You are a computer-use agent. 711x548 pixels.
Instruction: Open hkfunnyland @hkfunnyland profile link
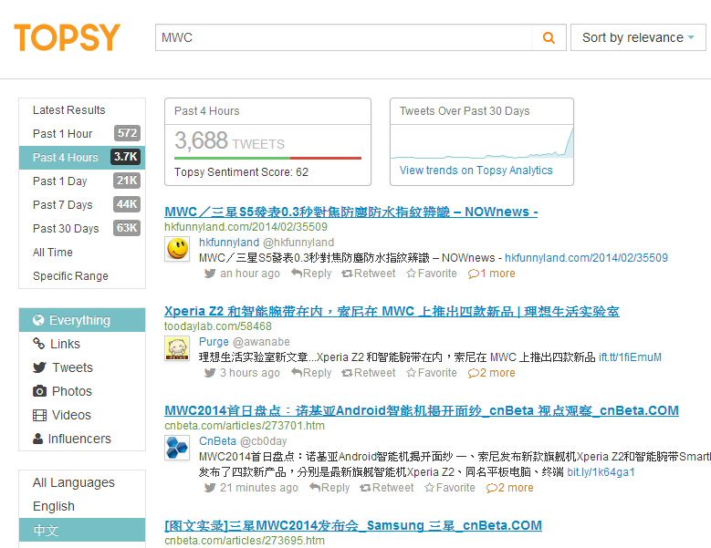point(267,243)
